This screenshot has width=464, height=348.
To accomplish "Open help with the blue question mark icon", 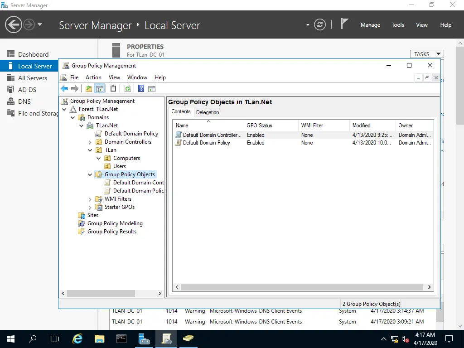I will pyautogui.click(x=141, y=88).
